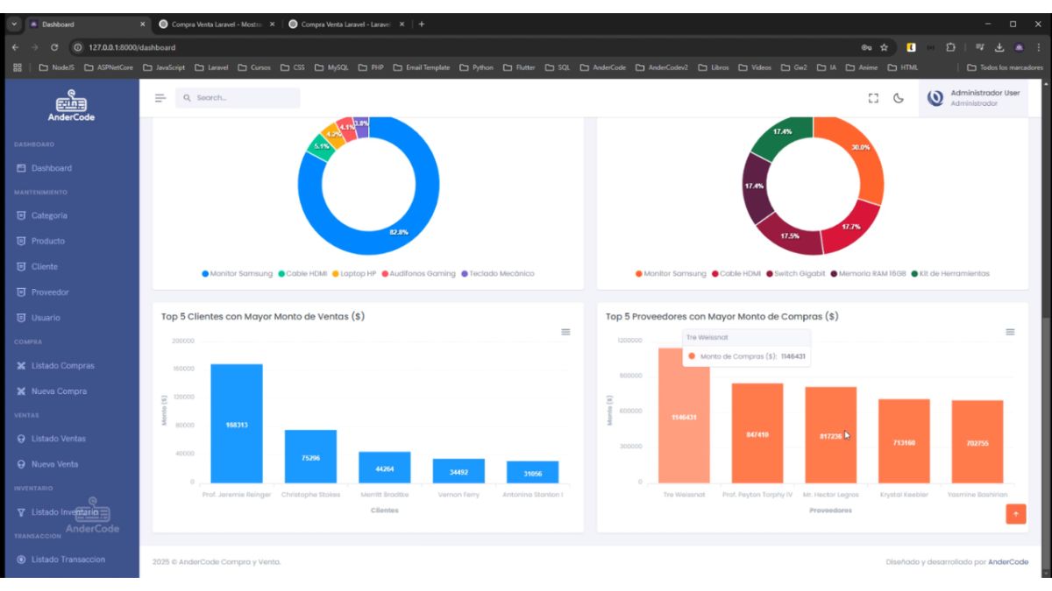The width and height of the screenshot is (1052, 591).
Task: Toggle Monitor Samsung legend in left donut chart
Action: (237, 274)
